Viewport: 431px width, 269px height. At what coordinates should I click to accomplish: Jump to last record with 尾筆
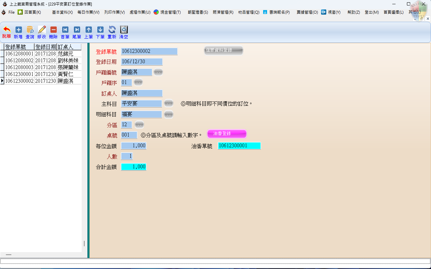(77, 30)
